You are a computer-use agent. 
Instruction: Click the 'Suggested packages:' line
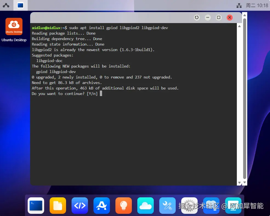[x=53, y=55]
